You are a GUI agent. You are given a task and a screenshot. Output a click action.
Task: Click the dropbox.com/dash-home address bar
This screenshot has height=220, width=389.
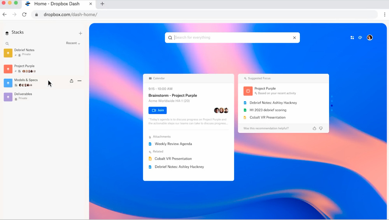(204, 15)
